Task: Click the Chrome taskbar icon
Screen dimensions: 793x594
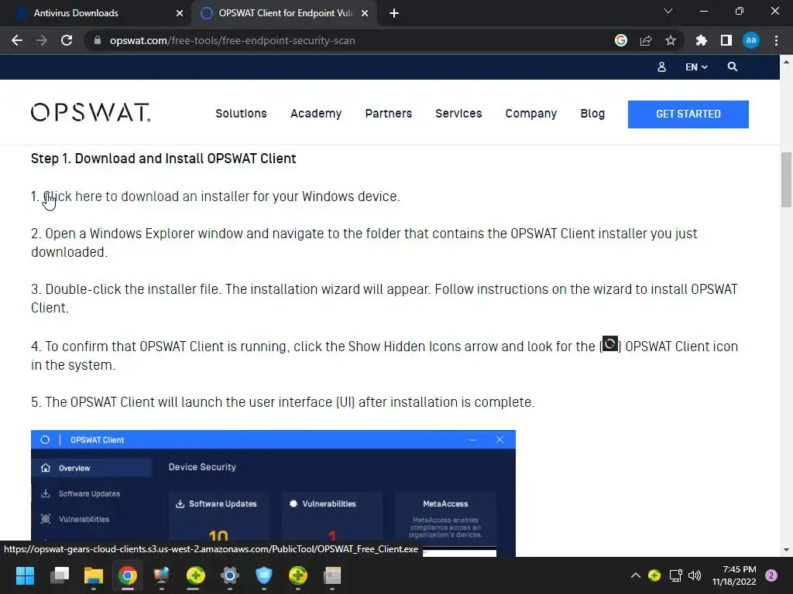Action: coord(128,575)
